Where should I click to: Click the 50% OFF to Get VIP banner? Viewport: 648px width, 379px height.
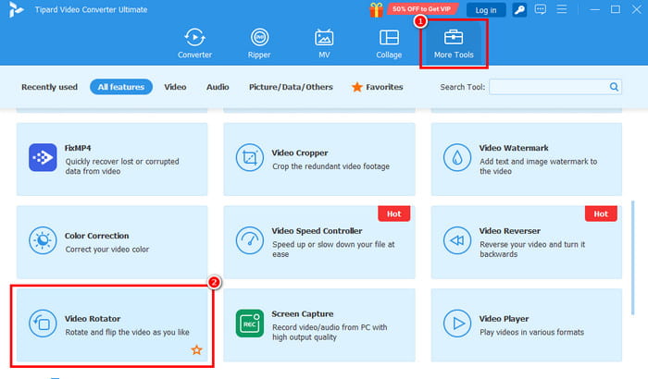coord(421,8)
